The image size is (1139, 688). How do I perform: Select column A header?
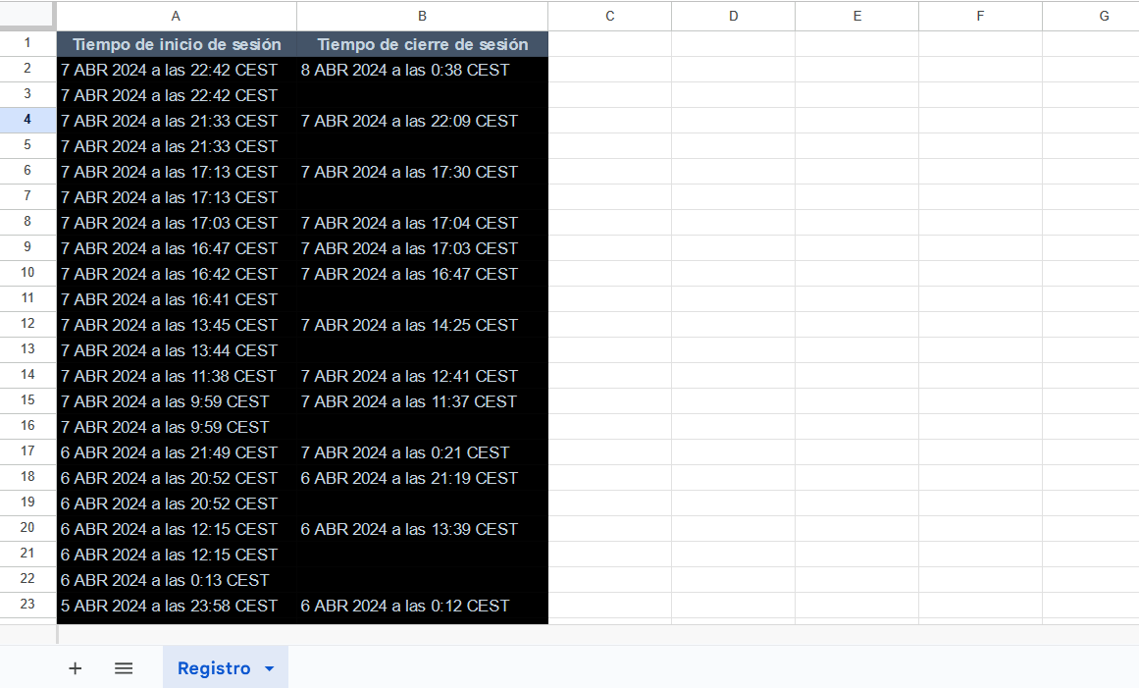[x=177, y=16]
